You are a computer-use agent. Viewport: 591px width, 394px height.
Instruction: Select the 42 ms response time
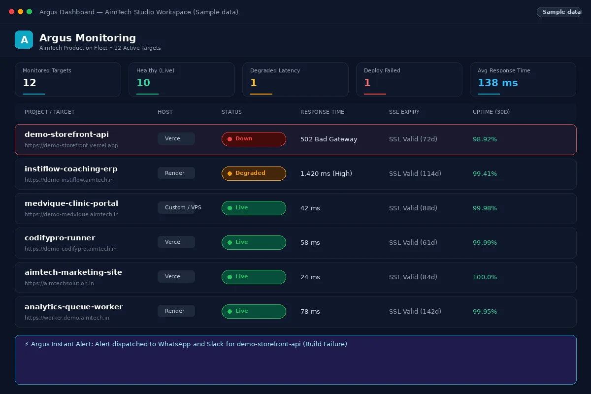point(310,208)
